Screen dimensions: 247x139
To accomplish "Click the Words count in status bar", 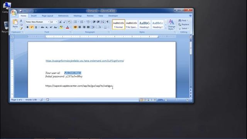I will coord(31,100).
